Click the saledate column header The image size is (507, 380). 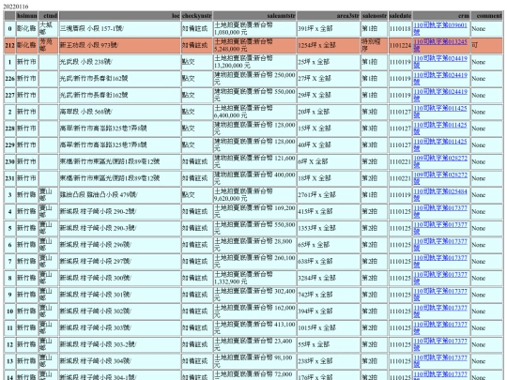point(400,16)
